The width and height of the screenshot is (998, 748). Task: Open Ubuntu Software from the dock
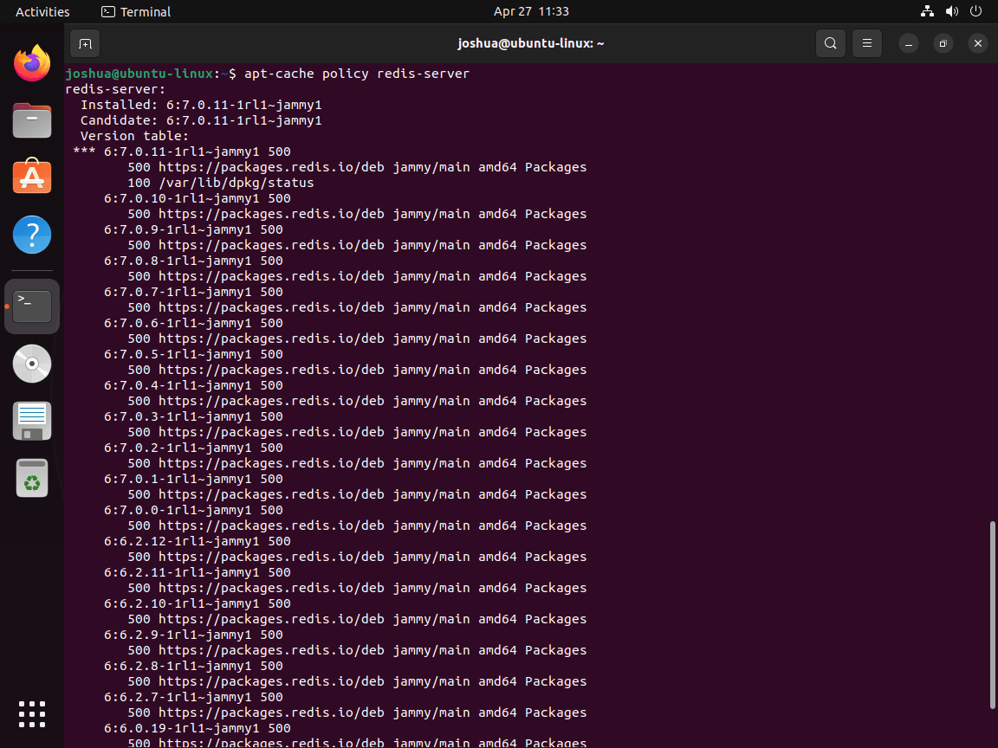(x=32, y=177)
